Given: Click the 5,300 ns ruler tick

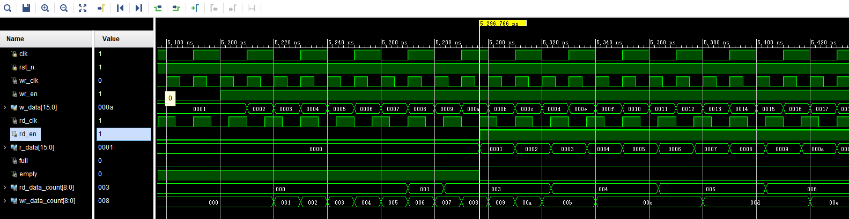Looking at the screenshot, I should 501,42.
